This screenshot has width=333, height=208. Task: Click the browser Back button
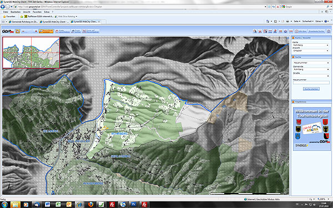click(x=3, y=7)
